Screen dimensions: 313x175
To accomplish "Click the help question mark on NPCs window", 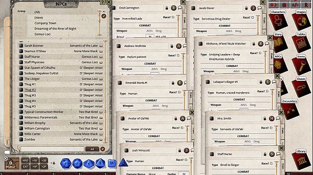I will [102, 2].
